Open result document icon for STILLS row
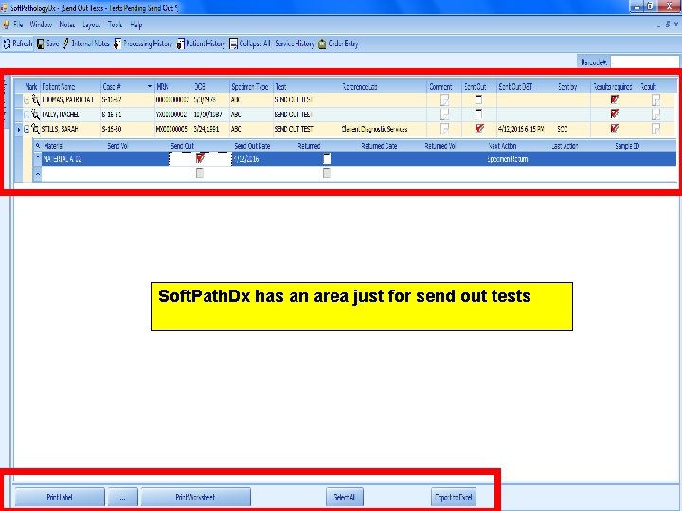This screenshot has height=511, width=682. tap(655, 129)
